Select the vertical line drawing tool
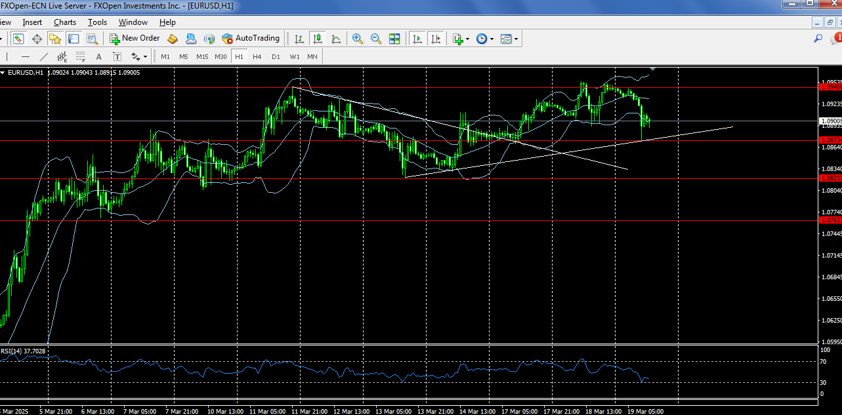Viewport: 842px width, 415px height. tap(7, 56)
